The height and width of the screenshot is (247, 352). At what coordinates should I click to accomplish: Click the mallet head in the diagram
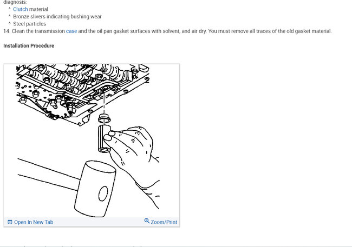coord(95,189)
